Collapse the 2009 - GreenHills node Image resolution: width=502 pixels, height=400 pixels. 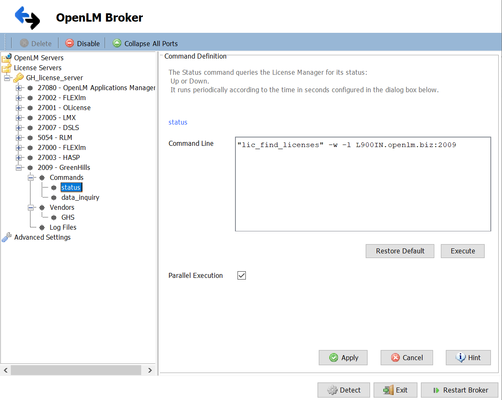[x=19, y=167]
